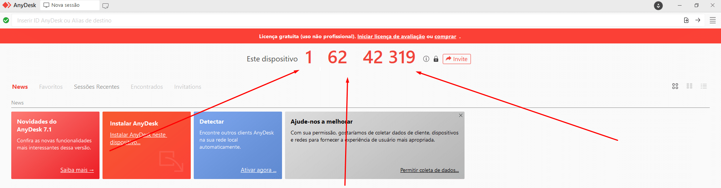721x188 pixels.
Task: Click the connect arrow icon in address bar
Action: pos(698,20)
